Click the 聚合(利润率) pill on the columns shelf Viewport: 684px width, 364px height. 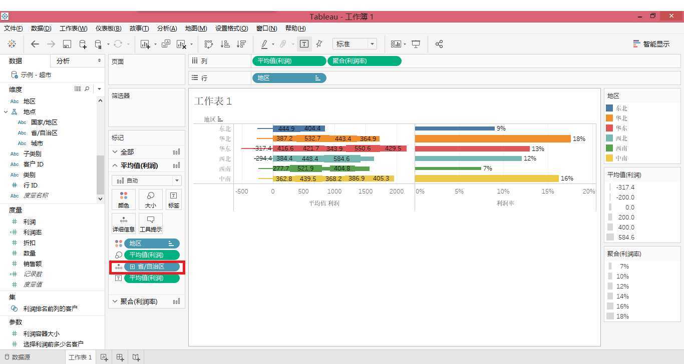(364, 61)
